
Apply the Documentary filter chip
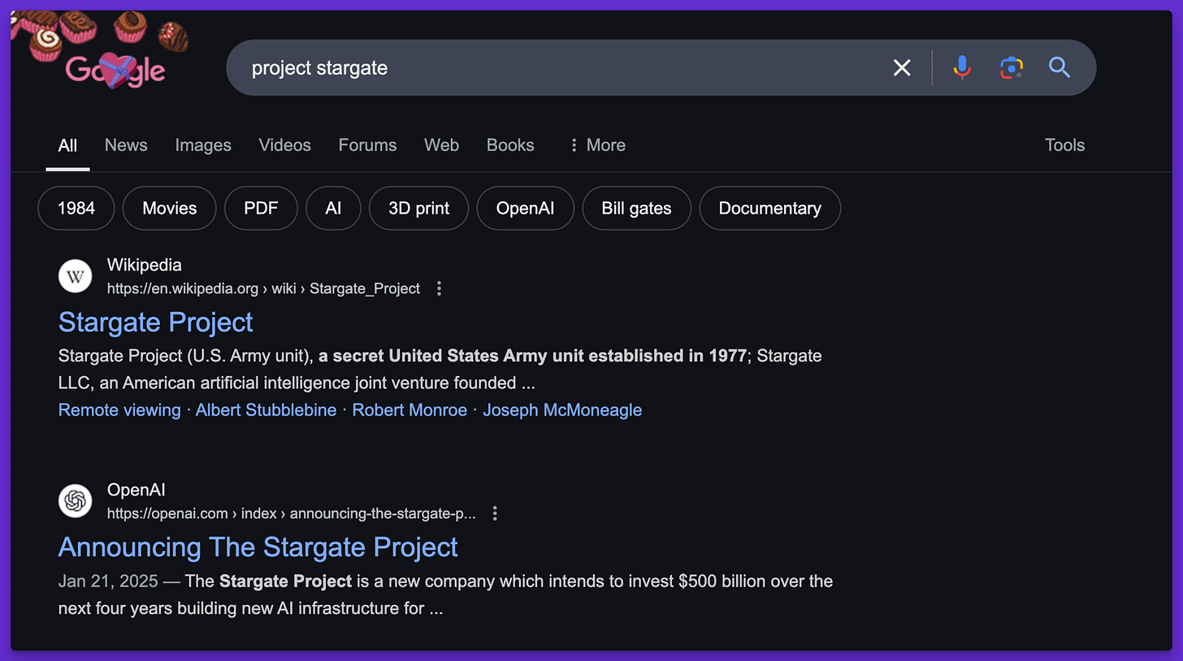[x=770, y=208]
